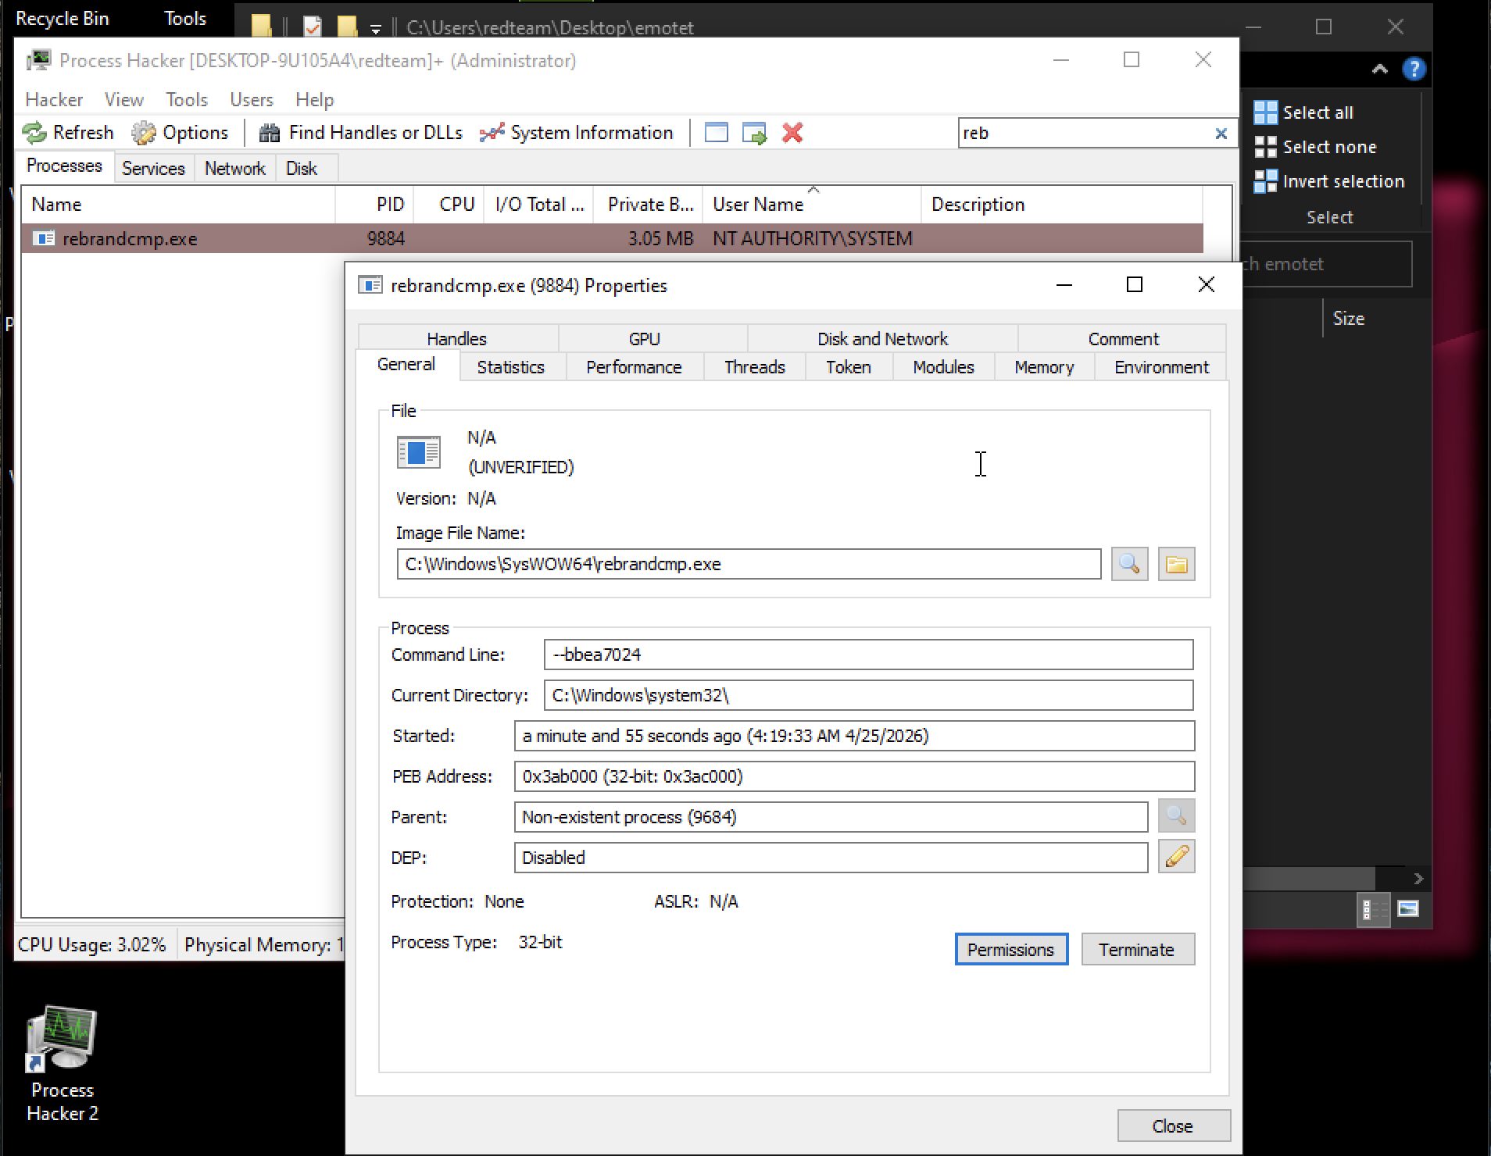Sort by the PID column header
The image size is (1491, 1156).
(375, 205)
